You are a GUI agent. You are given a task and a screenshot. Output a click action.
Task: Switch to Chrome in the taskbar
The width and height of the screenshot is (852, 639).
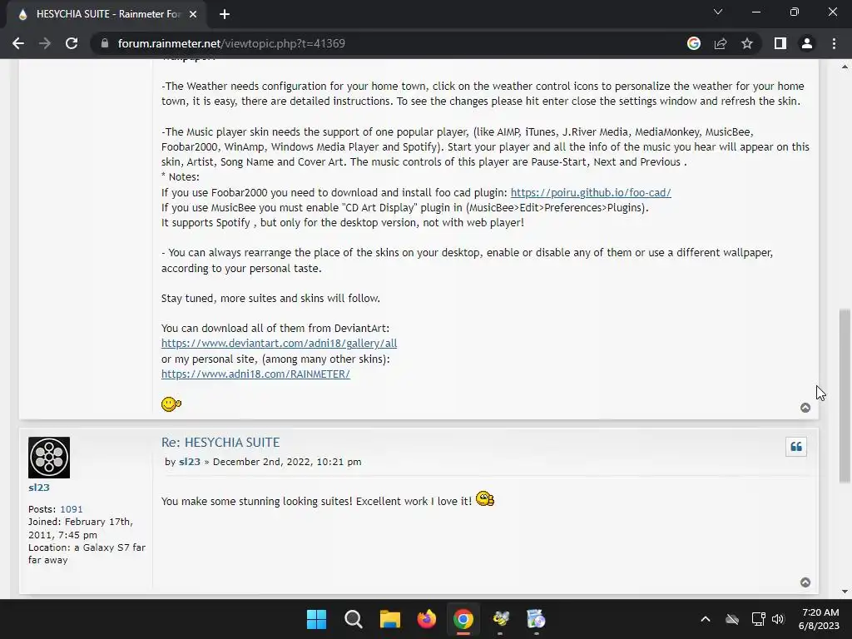(463, 619)
